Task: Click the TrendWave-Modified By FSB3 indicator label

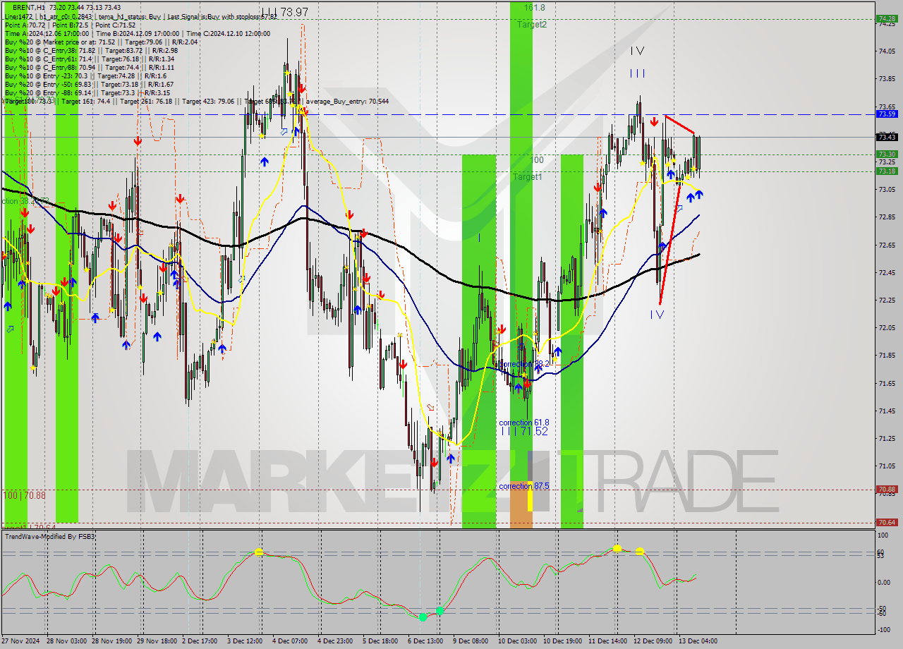Action: (x=50, y=537)
